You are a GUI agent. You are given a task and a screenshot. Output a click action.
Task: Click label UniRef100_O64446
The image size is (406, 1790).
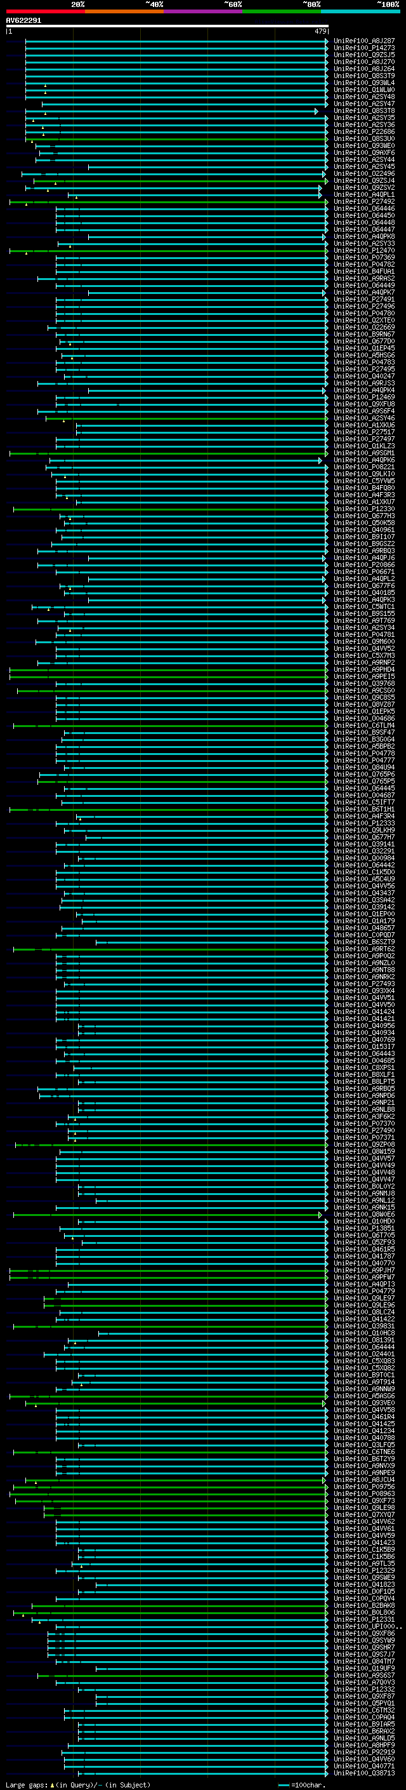pos(364,208)
